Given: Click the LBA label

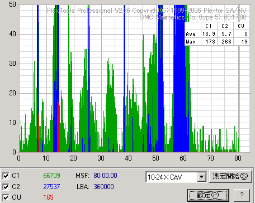Looking at the screenshot, I should [x=83, y=186].
